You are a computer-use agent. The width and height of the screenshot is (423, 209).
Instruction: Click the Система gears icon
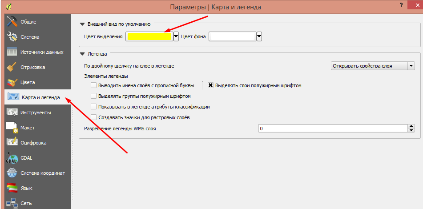pyautogui.click(x=12, y=36)
